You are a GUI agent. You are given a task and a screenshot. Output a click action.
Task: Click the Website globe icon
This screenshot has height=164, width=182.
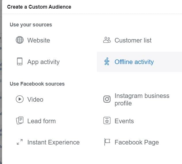pos(20,40)
